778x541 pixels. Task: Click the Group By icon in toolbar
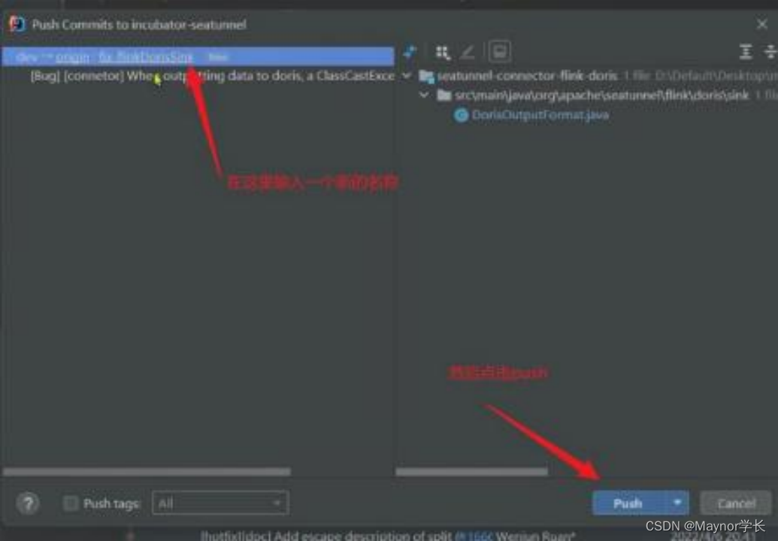point(443,52)
